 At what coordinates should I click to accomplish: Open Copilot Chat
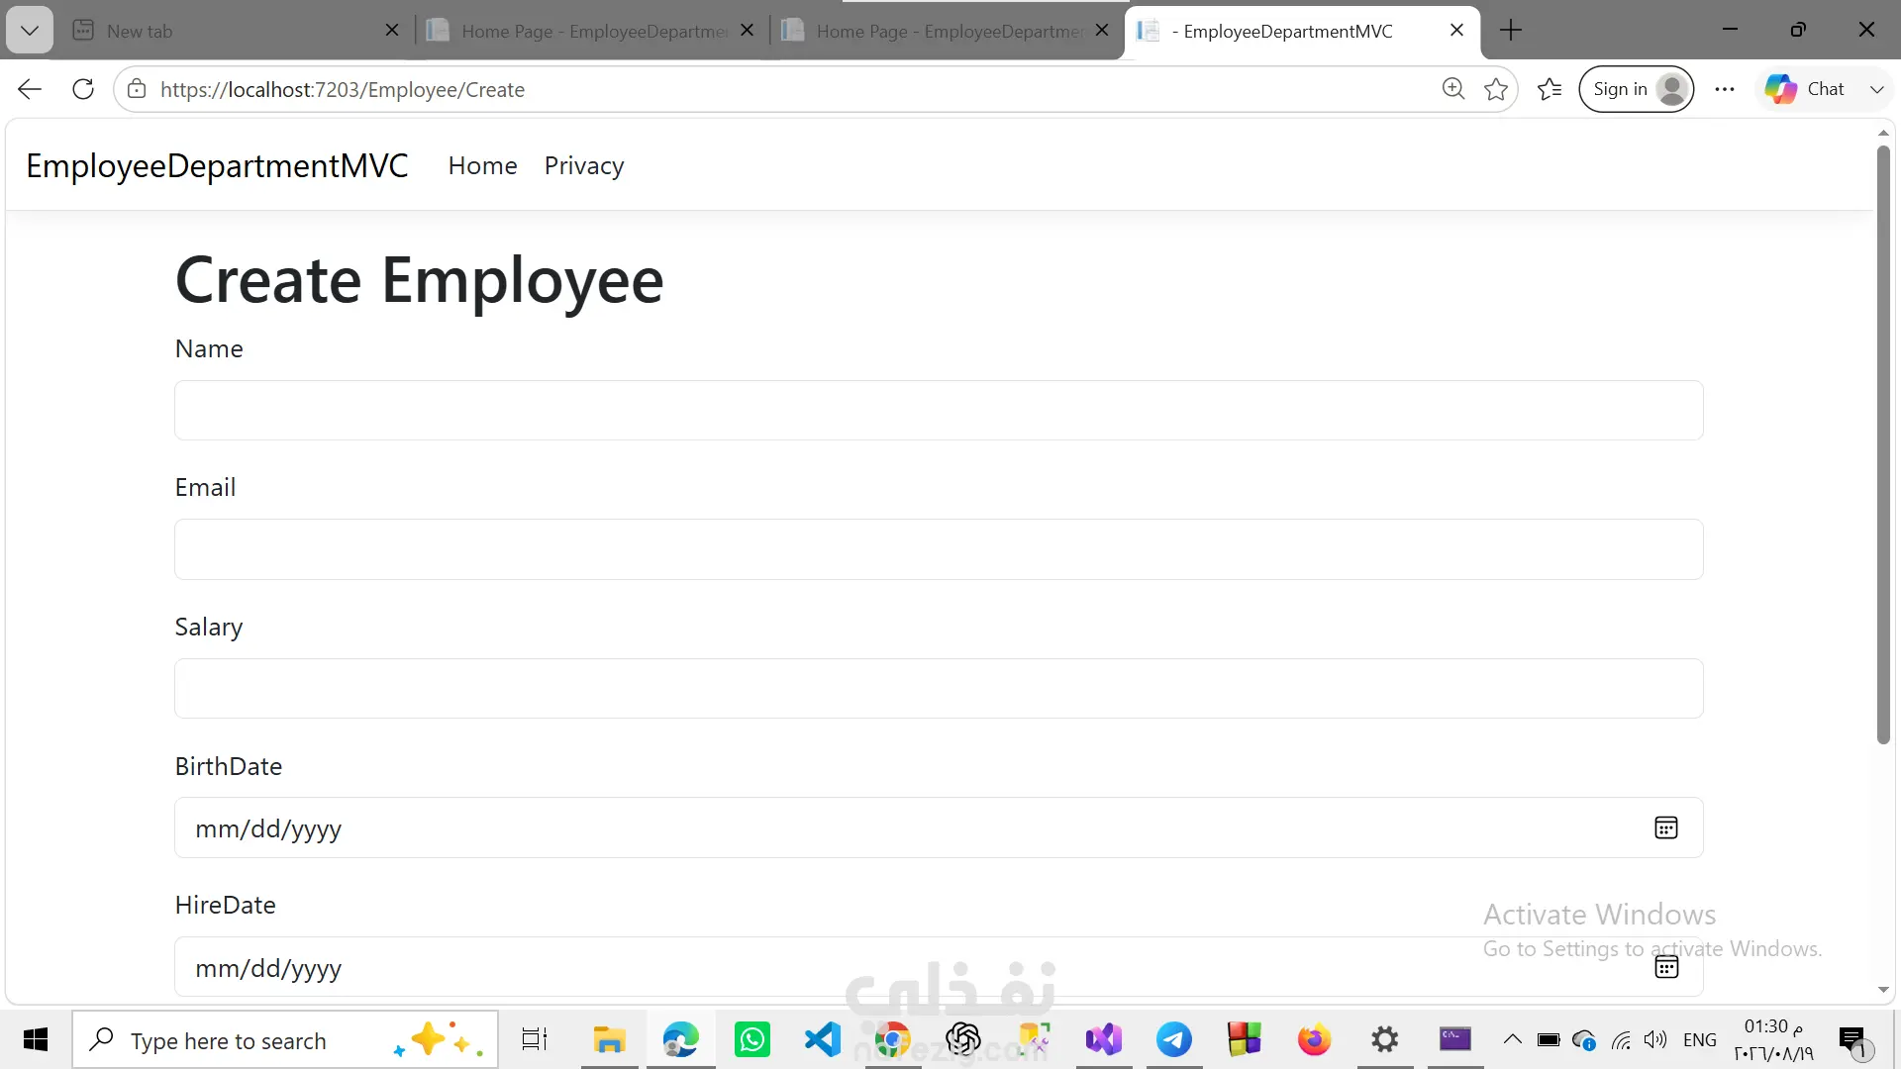pyautogui.click(x=1805, y=89)
